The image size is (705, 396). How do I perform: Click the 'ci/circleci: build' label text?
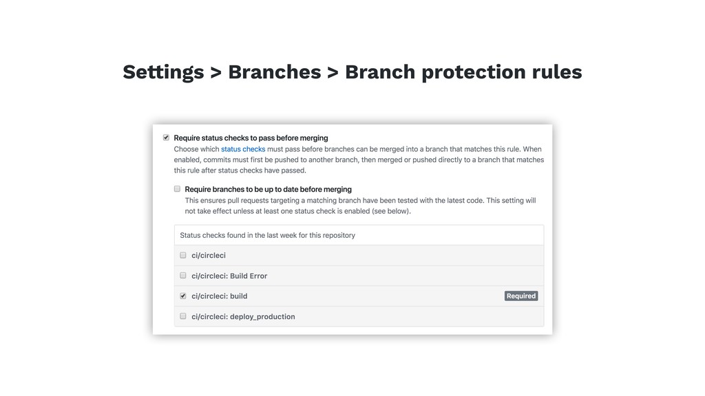(219, 296)
